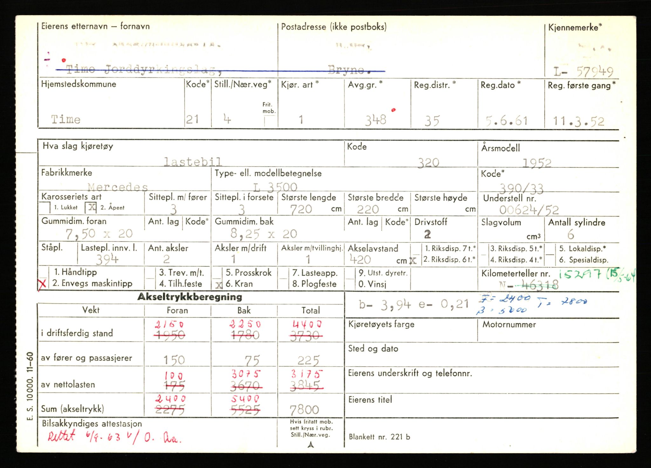The width and height of the screenshot is (651, 468).
Task: Click the Kode value '21'
Action: tap(192, 119)
